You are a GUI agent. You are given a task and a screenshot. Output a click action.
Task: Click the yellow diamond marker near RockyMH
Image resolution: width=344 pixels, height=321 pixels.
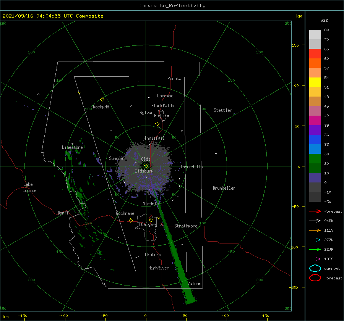pos(102,100)
